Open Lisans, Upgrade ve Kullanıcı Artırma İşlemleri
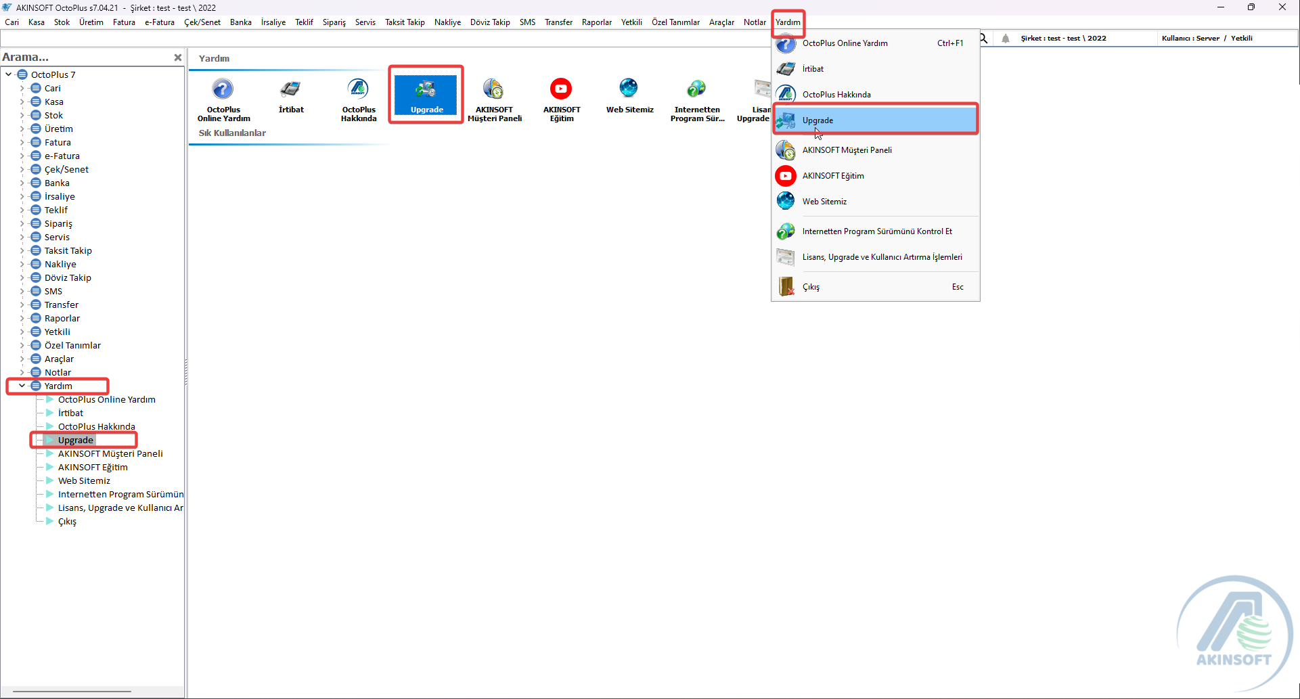 pos(875,257)
